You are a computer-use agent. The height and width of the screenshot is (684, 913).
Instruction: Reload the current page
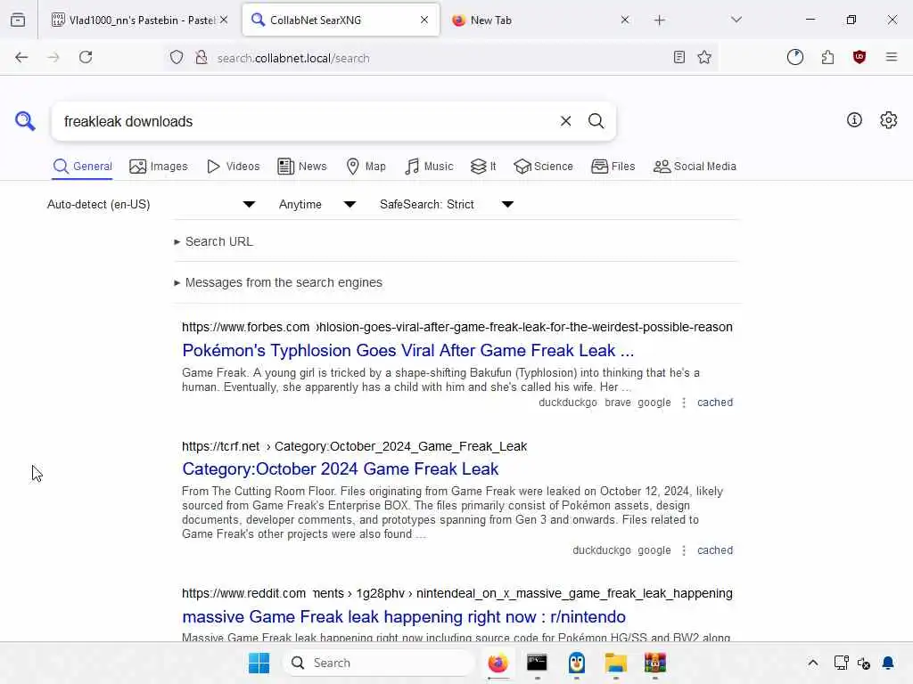coord(86,57)
